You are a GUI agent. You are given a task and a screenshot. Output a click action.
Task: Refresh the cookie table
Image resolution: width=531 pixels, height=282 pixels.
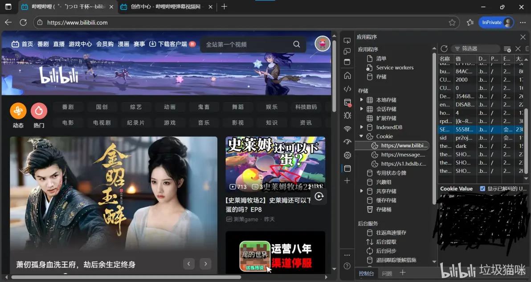click(x=444, y=49)
